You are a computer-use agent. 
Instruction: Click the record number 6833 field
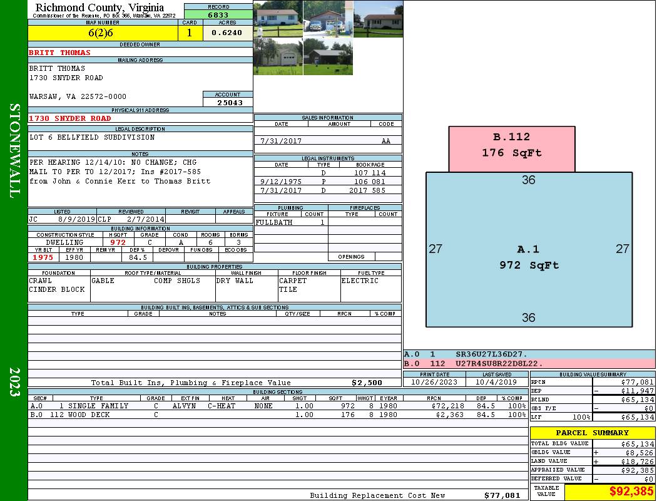click(218, 15)
